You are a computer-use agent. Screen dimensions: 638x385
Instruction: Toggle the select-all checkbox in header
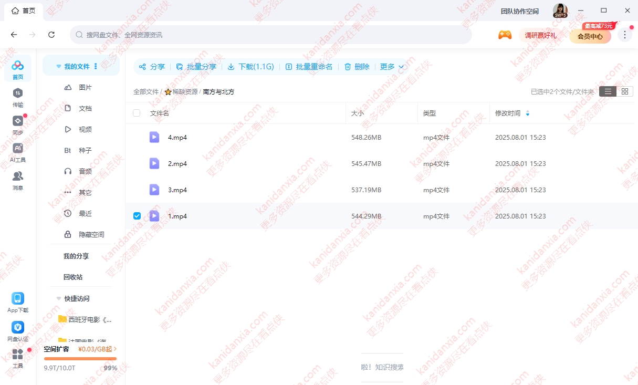(137, 113)
